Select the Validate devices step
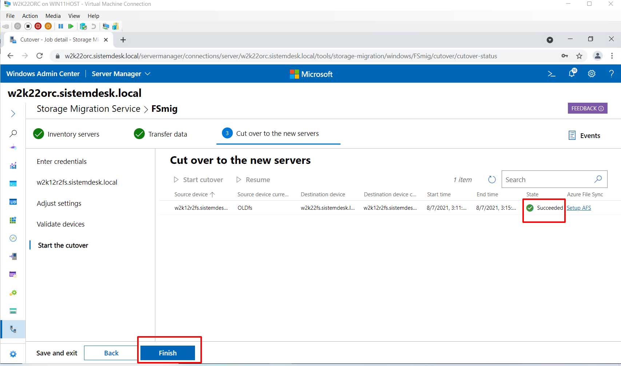621x366 pixels. pos(60,224)
